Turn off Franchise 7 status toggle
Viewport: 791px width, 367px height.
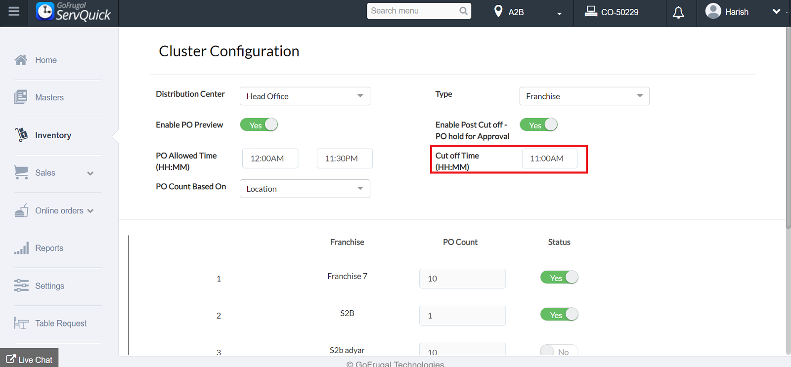point(559,278)
